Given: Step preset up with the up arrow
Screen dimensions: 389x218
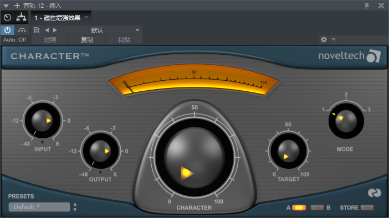Looking at the screenshot, I should click(75, 204).
